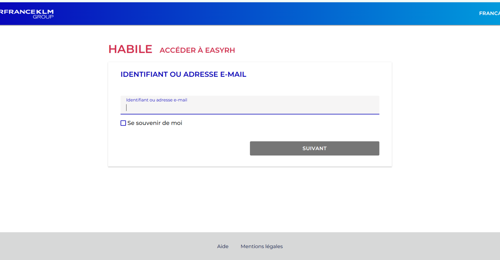Click the AIRFRANCE KLM GROUP logo
The width and height of the screenshot is (500, 260).
(x=27, y=13)
